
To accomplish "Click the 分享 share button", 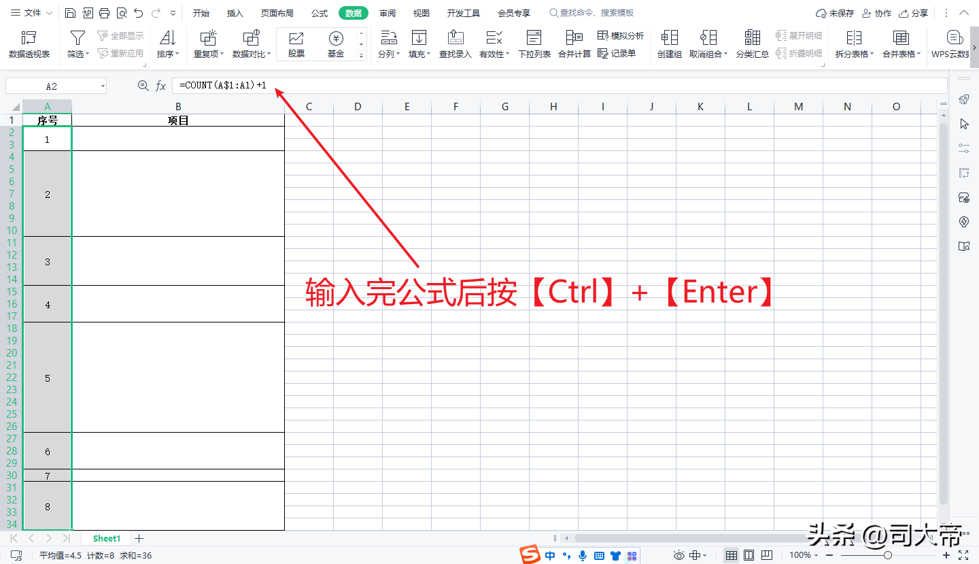I will [x=913, y=13].
